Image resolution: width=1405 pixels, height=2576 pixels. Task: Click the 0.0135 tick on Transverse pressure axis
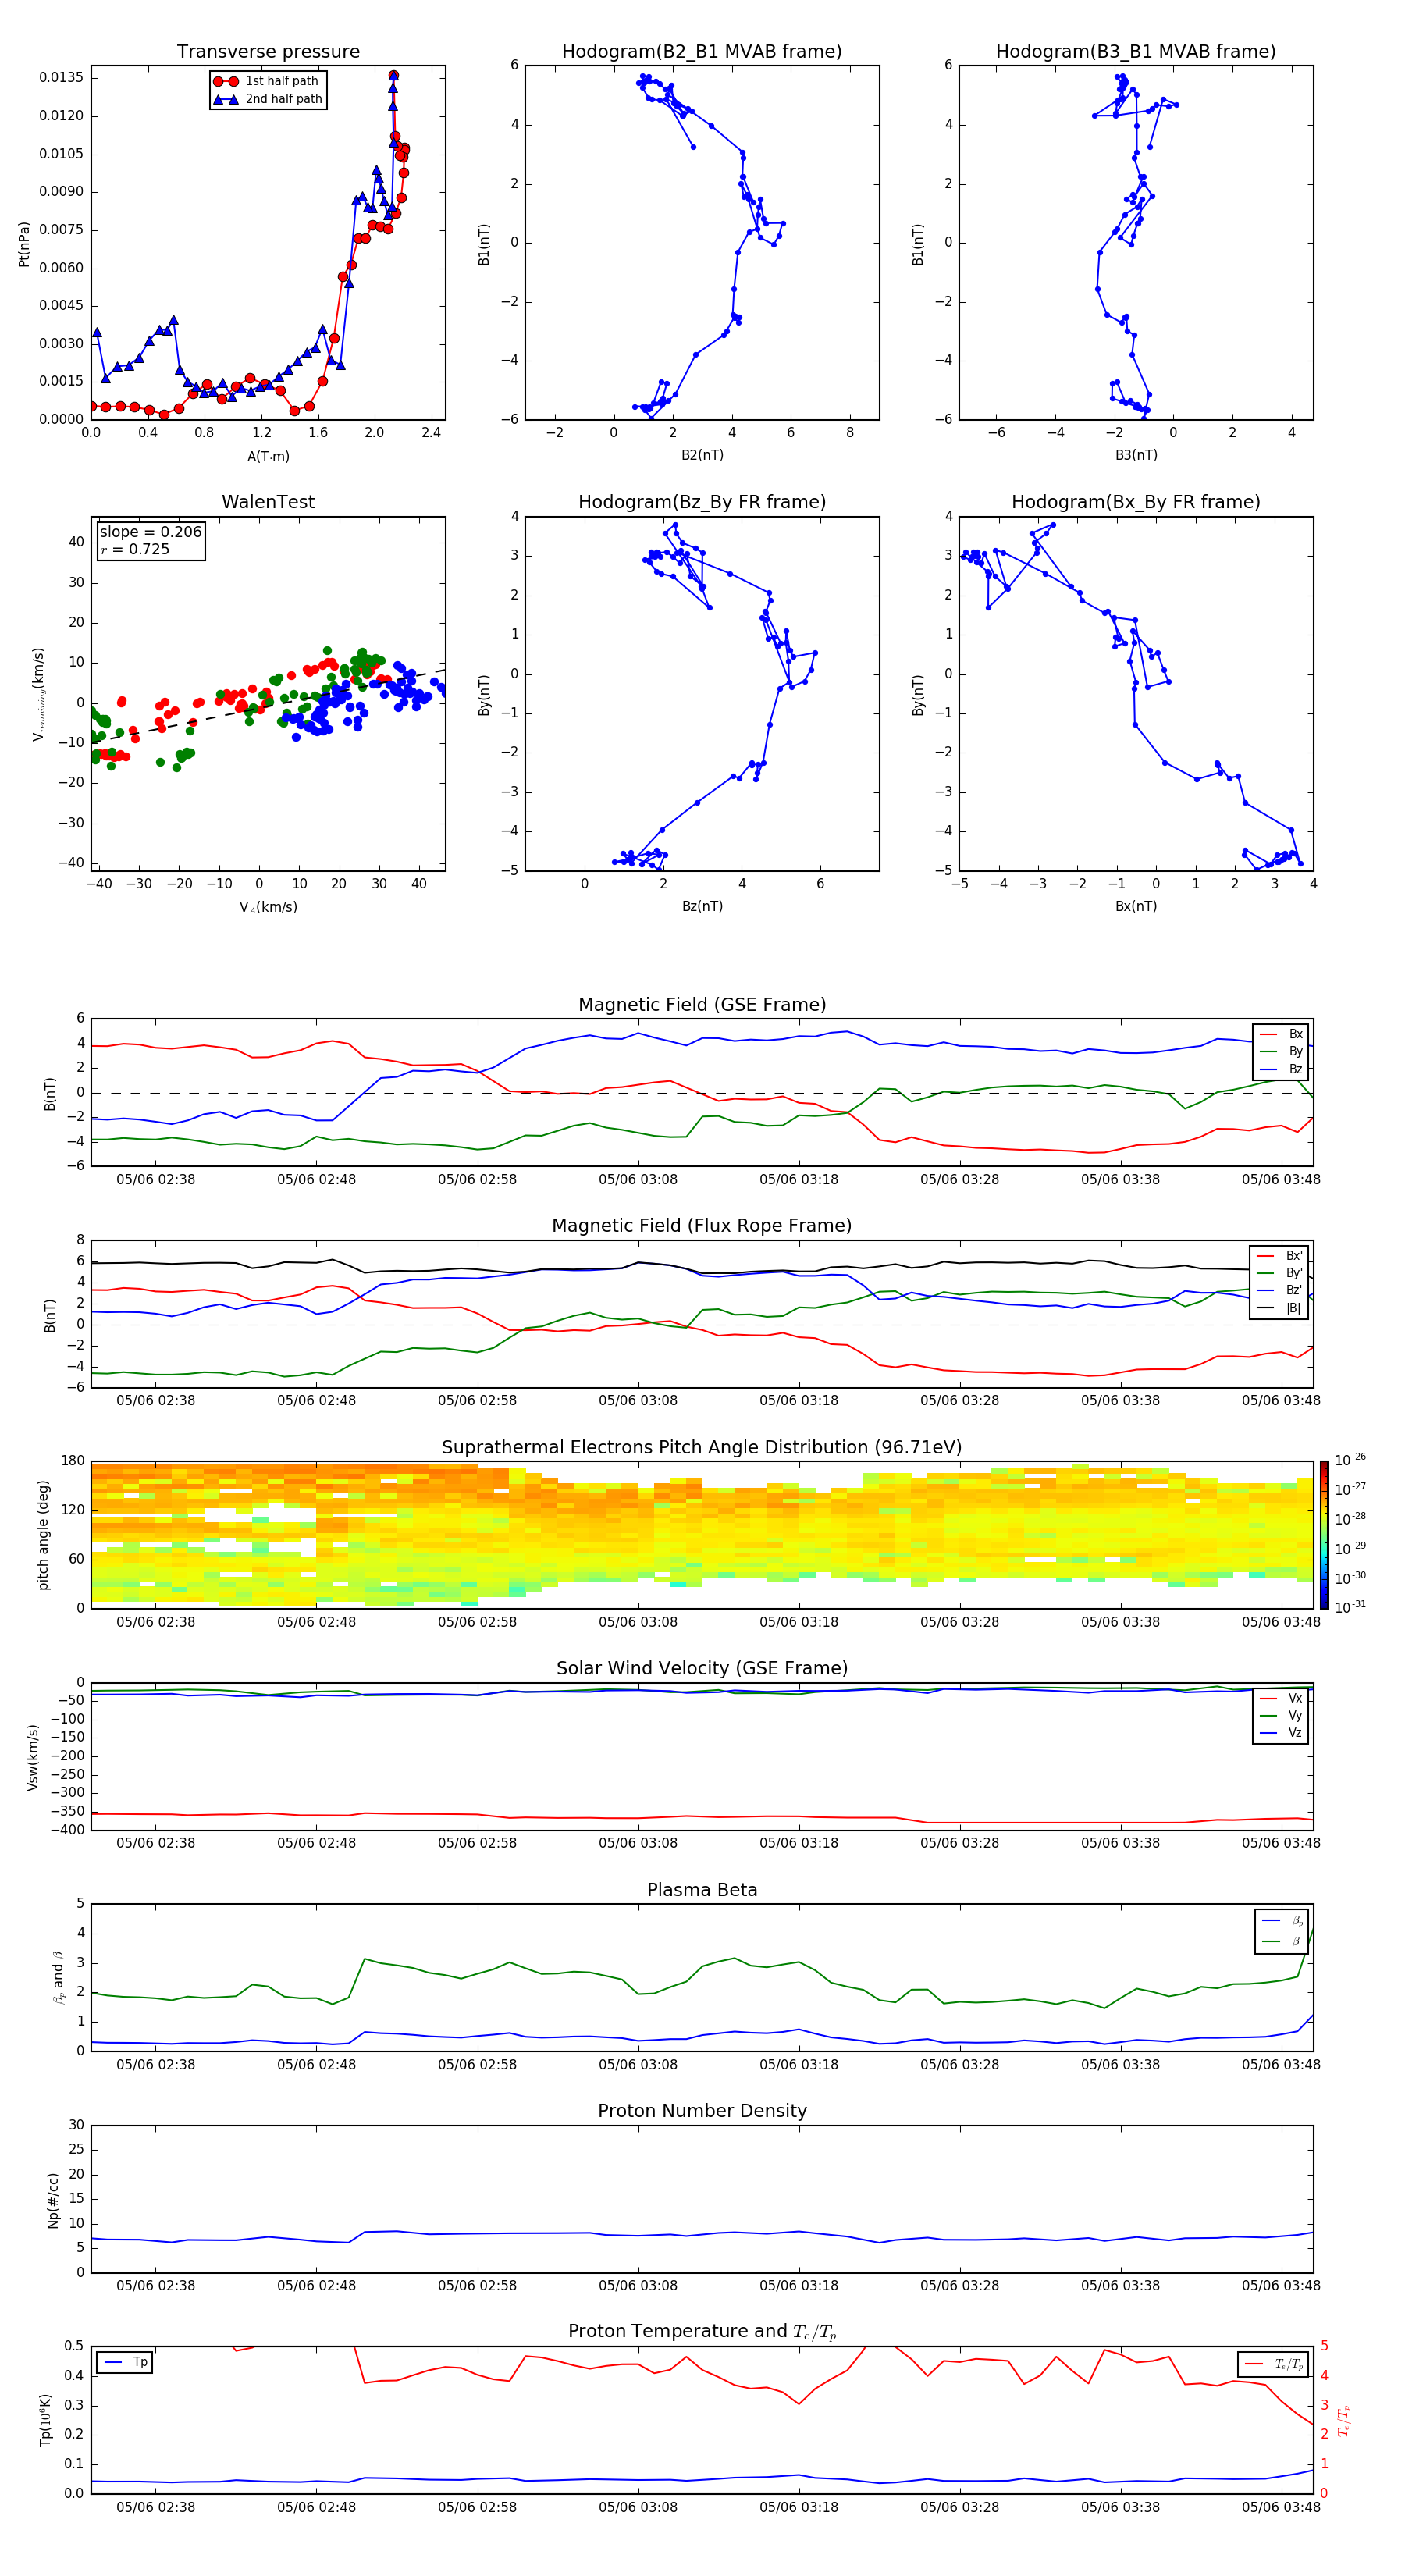point(62,78)
